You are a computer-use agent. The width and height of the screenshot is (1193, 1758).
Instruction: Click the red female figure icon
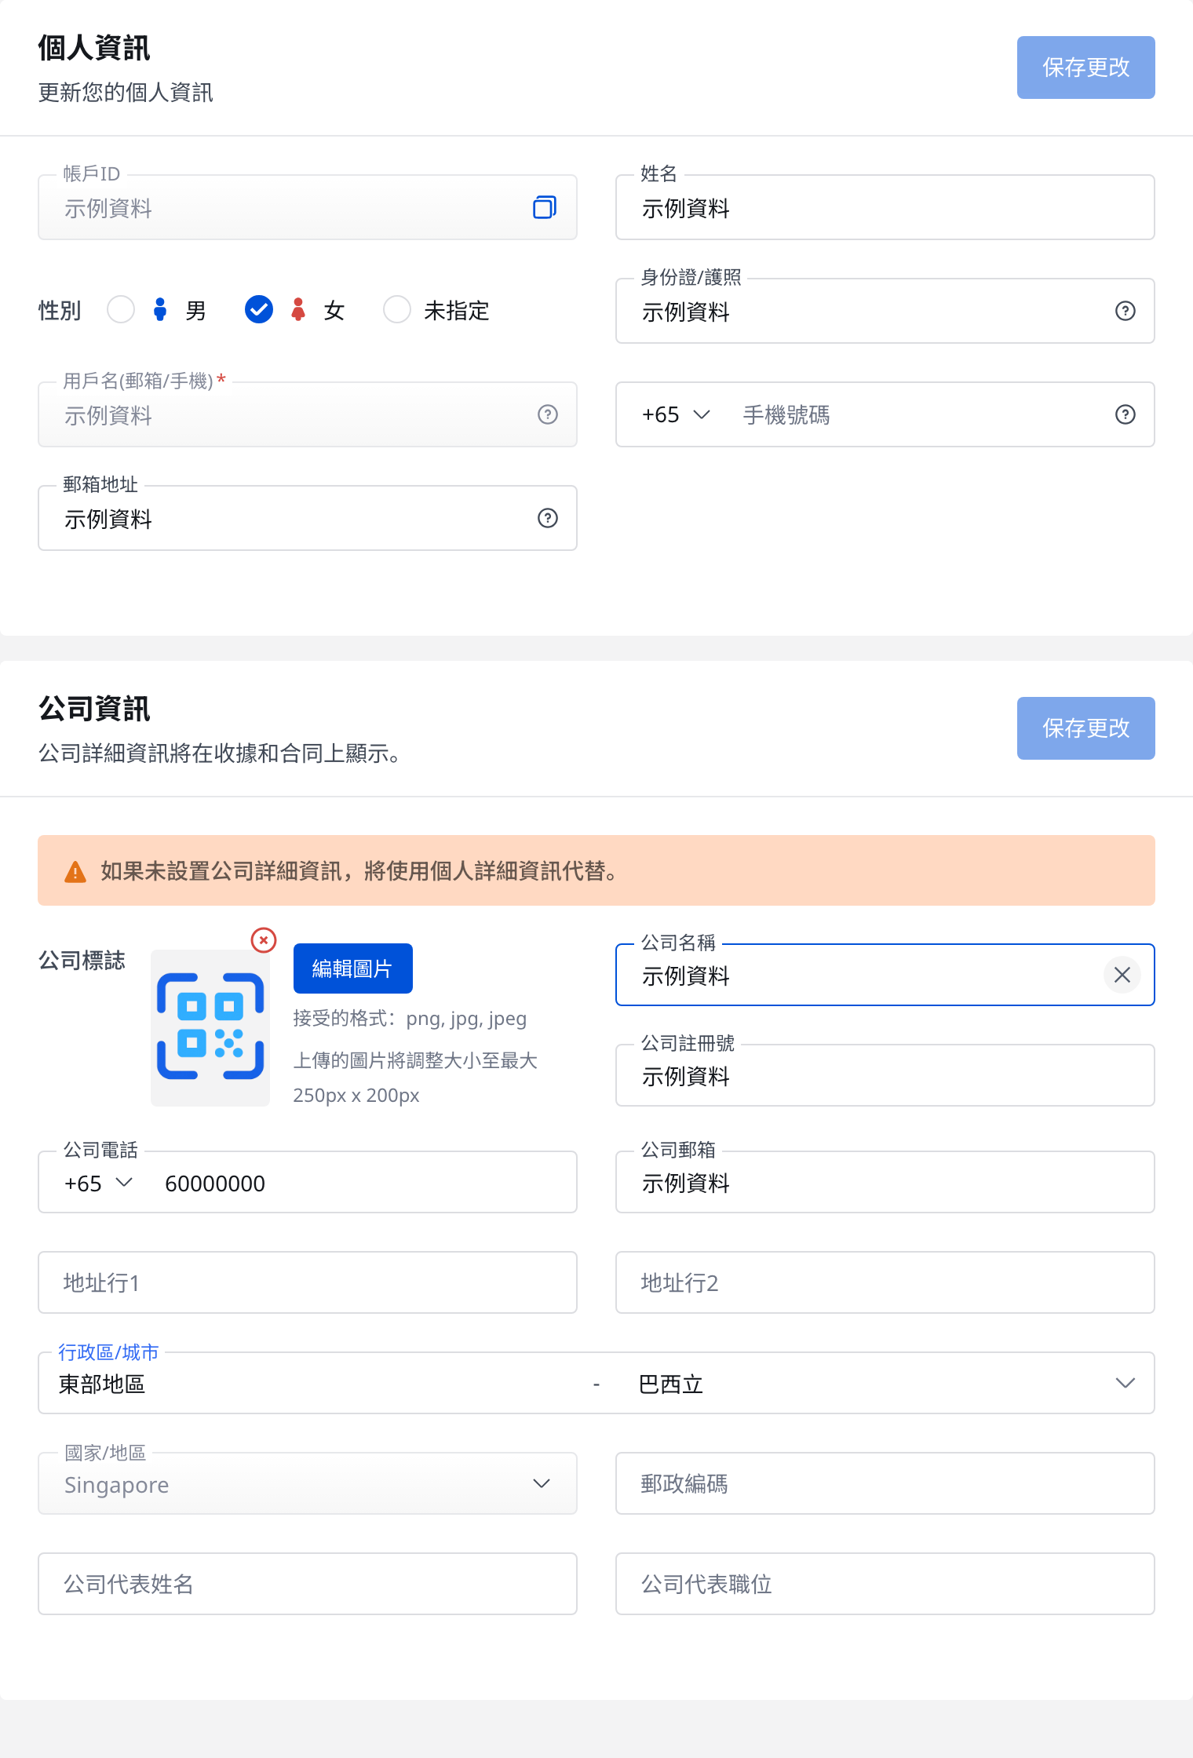[x=298, y=309]
